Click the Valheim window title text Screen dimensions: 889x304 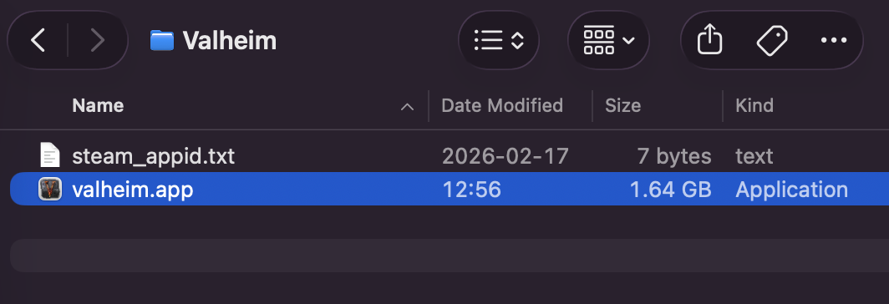pos(230,41)
